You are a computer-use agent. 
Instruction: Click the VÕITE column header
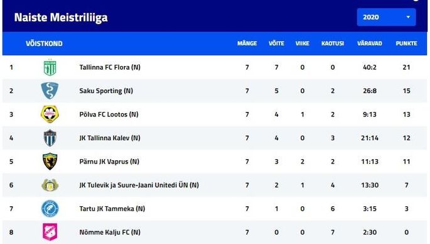[276, 43]
